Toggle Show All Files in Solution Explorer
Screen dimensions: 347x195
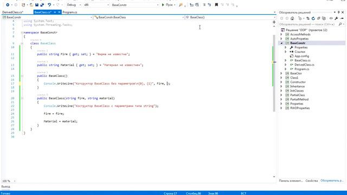click(324, 18)
